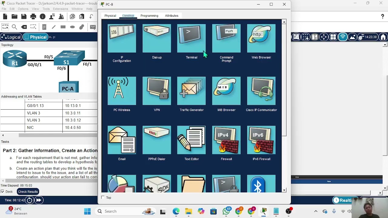The width and height of the screenshot is (388, 218).
Task: Switch to the Programming tab
Action: click(x=149, y=16)
